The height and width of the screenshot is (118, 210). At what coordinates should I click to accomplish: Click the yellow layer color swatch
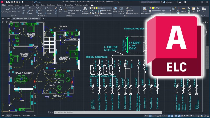coord(97,8)
